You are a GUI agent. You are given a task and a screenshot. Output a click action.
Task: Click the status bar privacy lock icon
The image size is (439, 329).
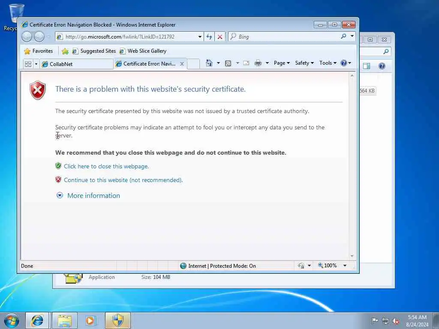[x=301, y=266]
